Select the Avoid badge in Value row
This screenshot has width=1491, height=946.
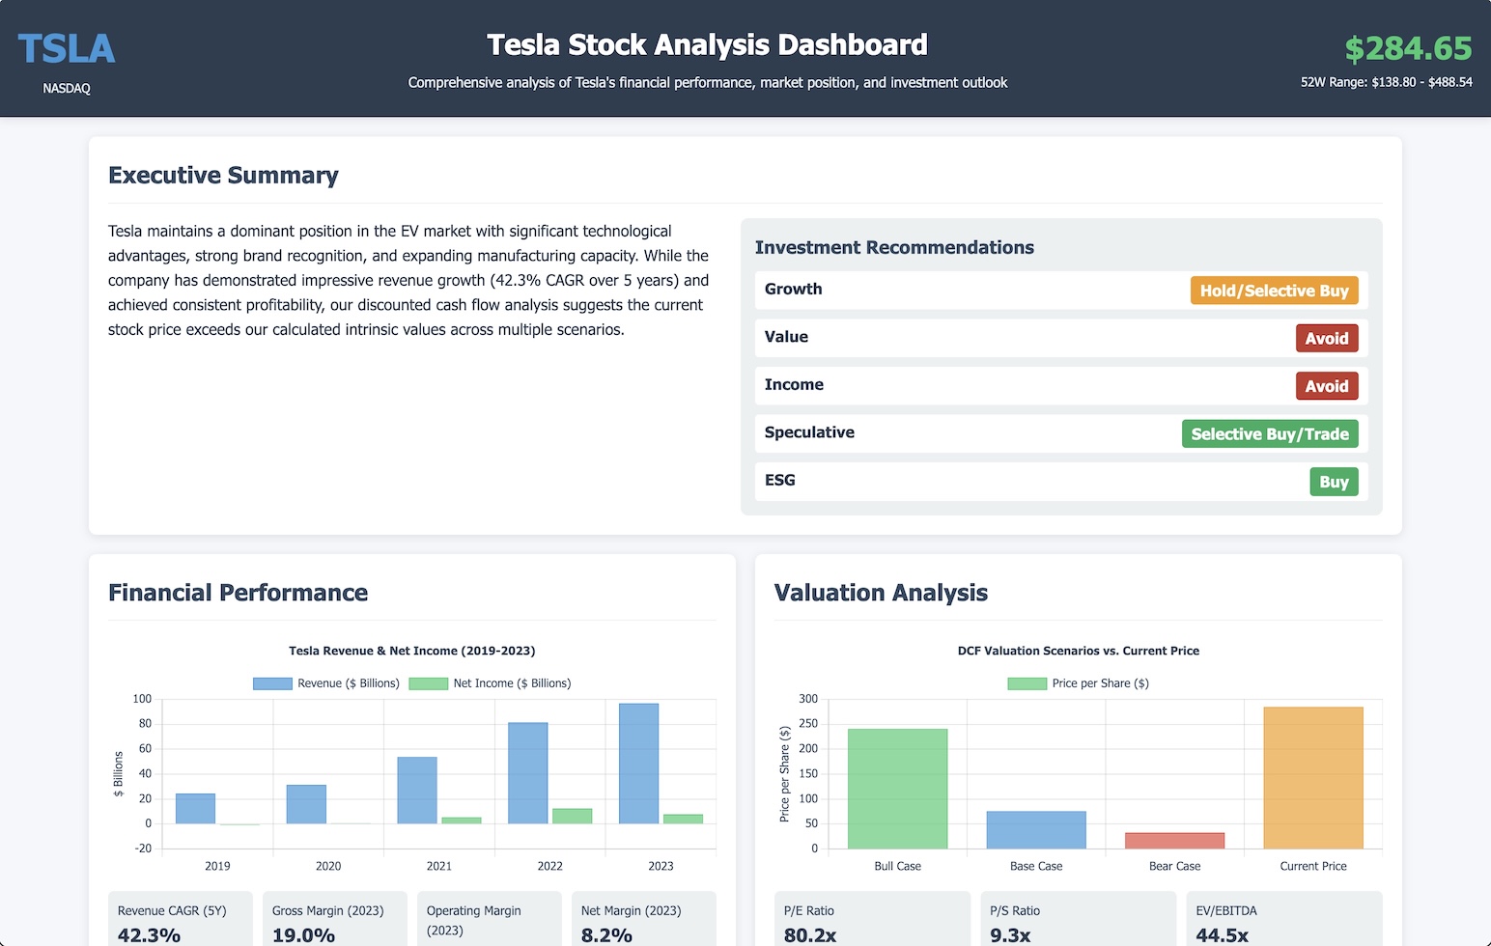(1326, 339)
